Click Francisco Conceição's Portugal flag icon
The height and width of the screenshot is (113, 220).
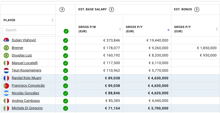click(x=6, y=86)
